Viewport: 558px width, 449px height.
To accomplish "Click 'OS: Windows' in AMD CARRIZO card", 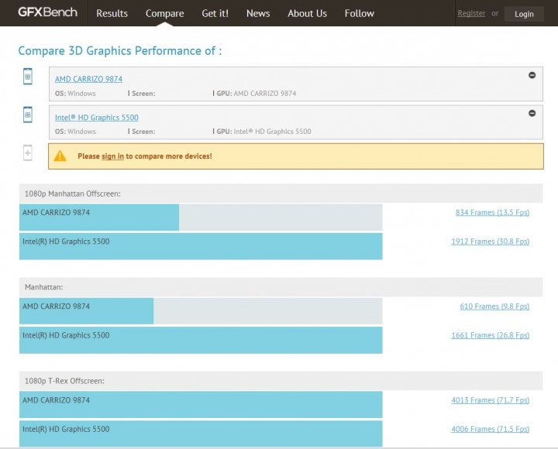I will pyautogui.click(x=75, y=94).
